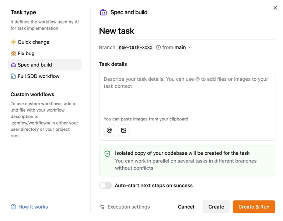The width and height of the screenshot is (283, 221).
Task: Click the Task type heading
Action: tap(23, 12)
